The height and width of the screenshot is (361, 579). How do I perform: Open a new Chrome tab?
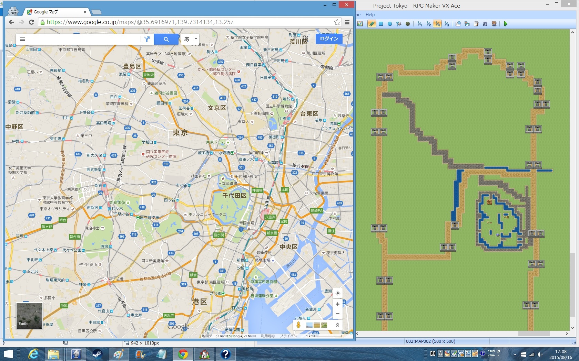pyautogui.click(x=96, y=12)
